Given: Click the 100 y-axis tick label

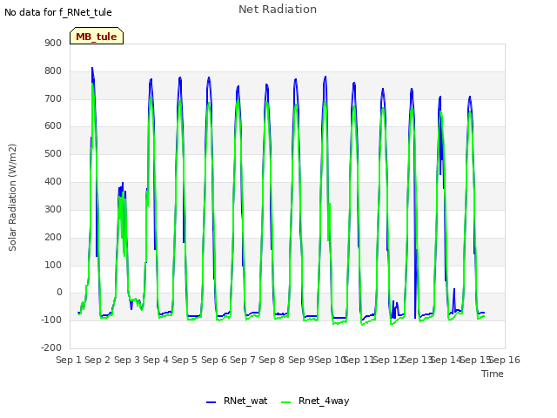Looking at the screenshot, I should (x=53, y=265).
